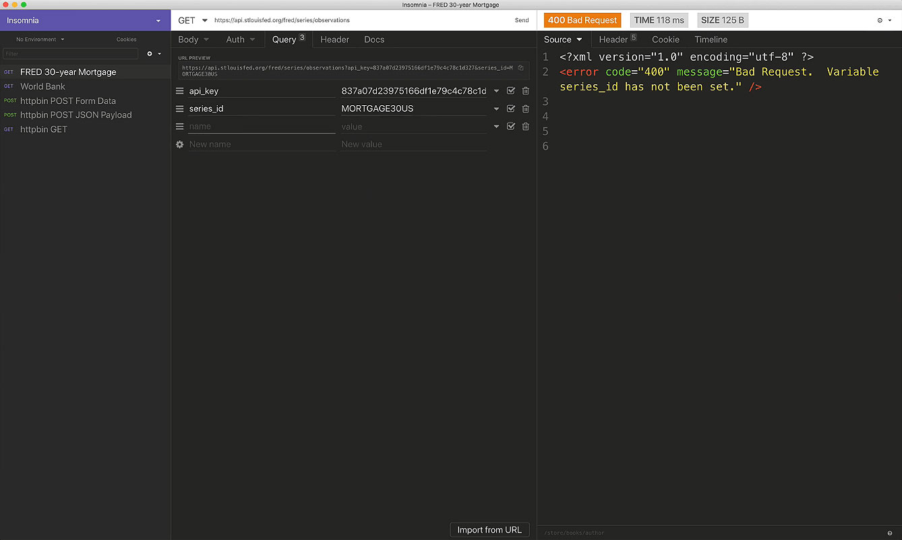The height and width of the screenshot is (540, 902).
Task: Open the empty row value options dropdown arrow
Action: (497, 126)
